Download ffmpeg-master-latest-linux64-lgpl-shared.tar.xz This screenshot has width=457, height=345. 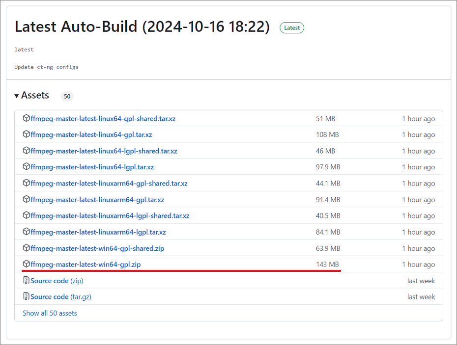[104, 151]
